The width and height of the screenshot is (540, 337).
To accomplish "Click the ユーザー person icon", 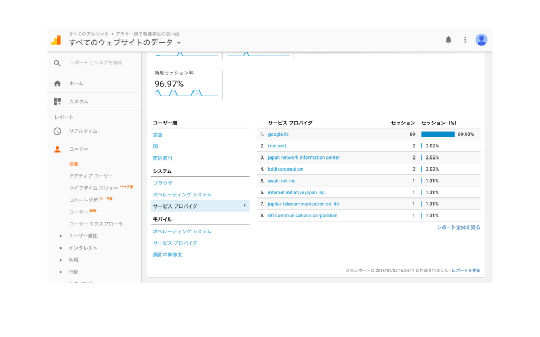I will [x=57, y=149].
